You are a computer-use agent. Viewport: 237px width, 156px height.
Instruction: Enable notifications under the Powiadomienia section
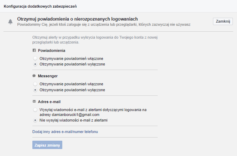pyautogui.click(x=35, y=58)
